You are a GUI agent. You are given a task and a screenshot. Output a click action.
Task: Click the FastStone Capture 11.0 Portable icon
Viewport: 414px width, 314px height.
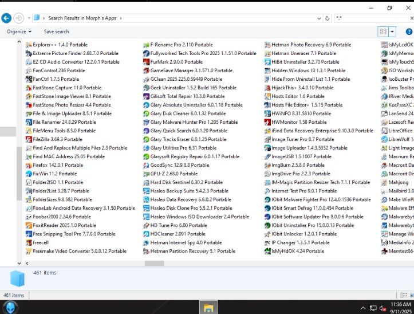[29, 88]
